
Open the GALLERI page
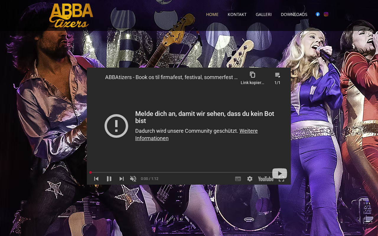pos(264,14)
